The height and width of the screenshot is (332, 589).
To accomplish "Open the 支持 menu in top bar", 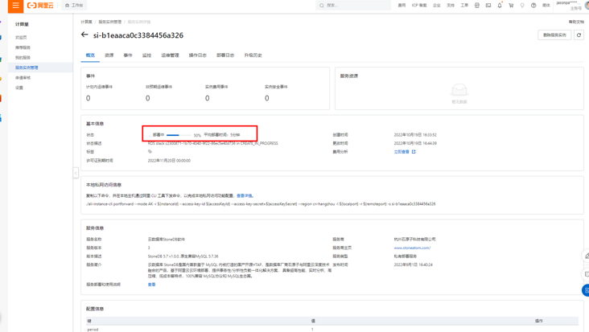I will [x=451, y=6].
